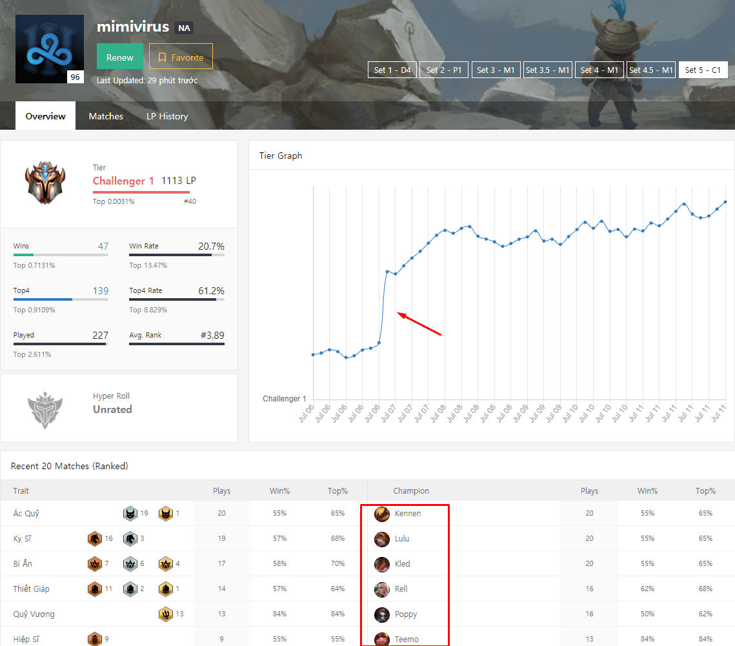The height and width of the screenshot is (646, 735).
Task: Click the bronze Kỵ Sĩ trait icon
Action: (x=95, y=539)
